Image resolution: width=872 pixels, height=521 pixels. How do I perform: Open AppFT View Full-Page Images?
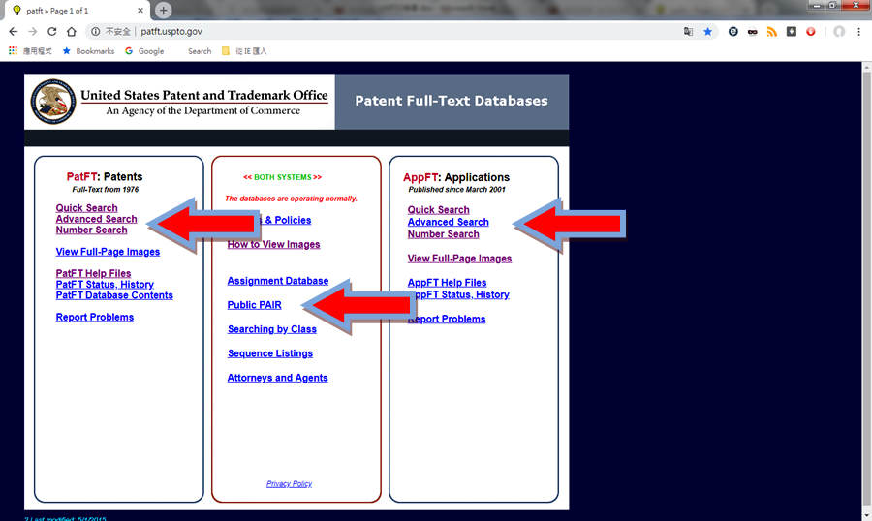(460, 258)
